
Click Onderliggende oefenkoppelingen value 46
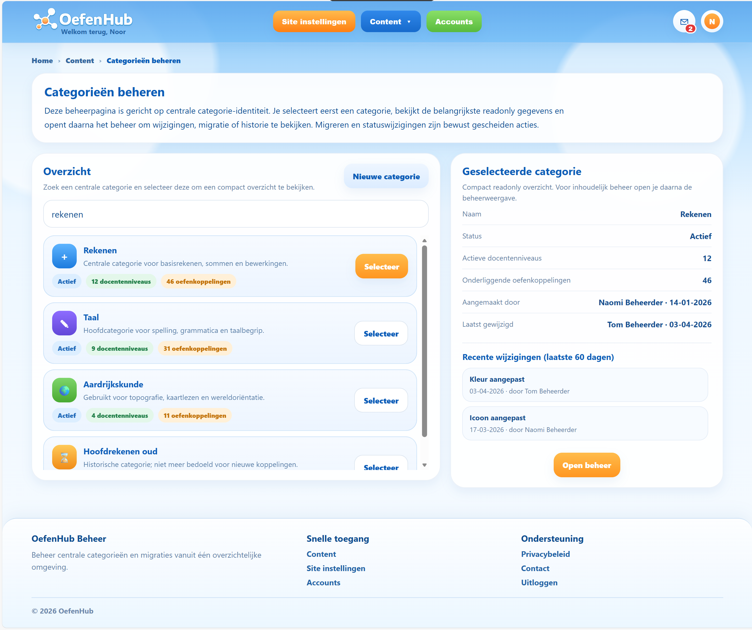[707, 281]
